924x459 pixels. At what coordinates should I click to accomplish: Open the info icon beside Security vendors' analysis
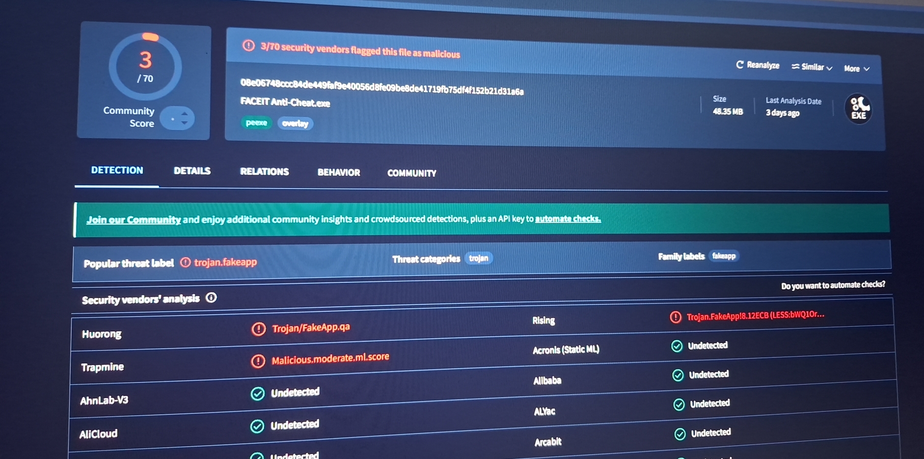(x=211, y=297)
